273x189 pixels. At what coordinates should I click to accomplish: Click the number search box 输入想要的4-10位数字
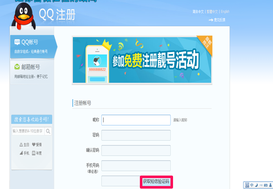[x=28, y=131]
